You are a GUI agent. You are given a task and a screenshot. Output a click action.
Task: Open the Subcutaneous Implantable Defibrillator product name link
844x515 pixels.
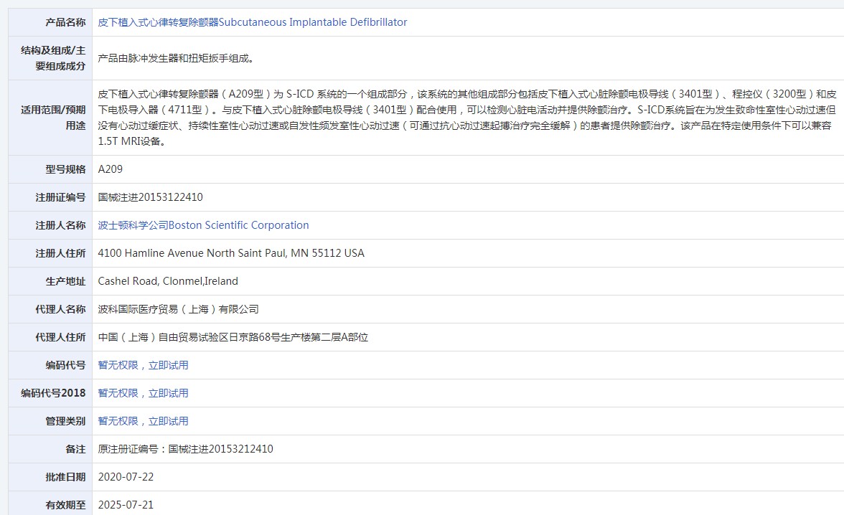coord(252,22)
